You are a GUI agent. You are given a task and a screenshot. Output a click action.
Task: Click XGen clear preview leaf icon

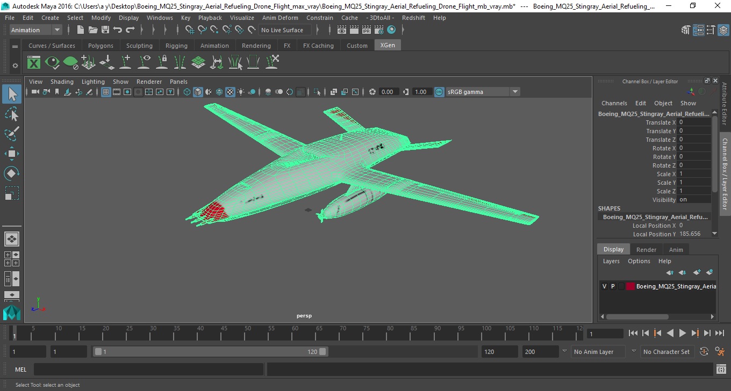[70, 63]
